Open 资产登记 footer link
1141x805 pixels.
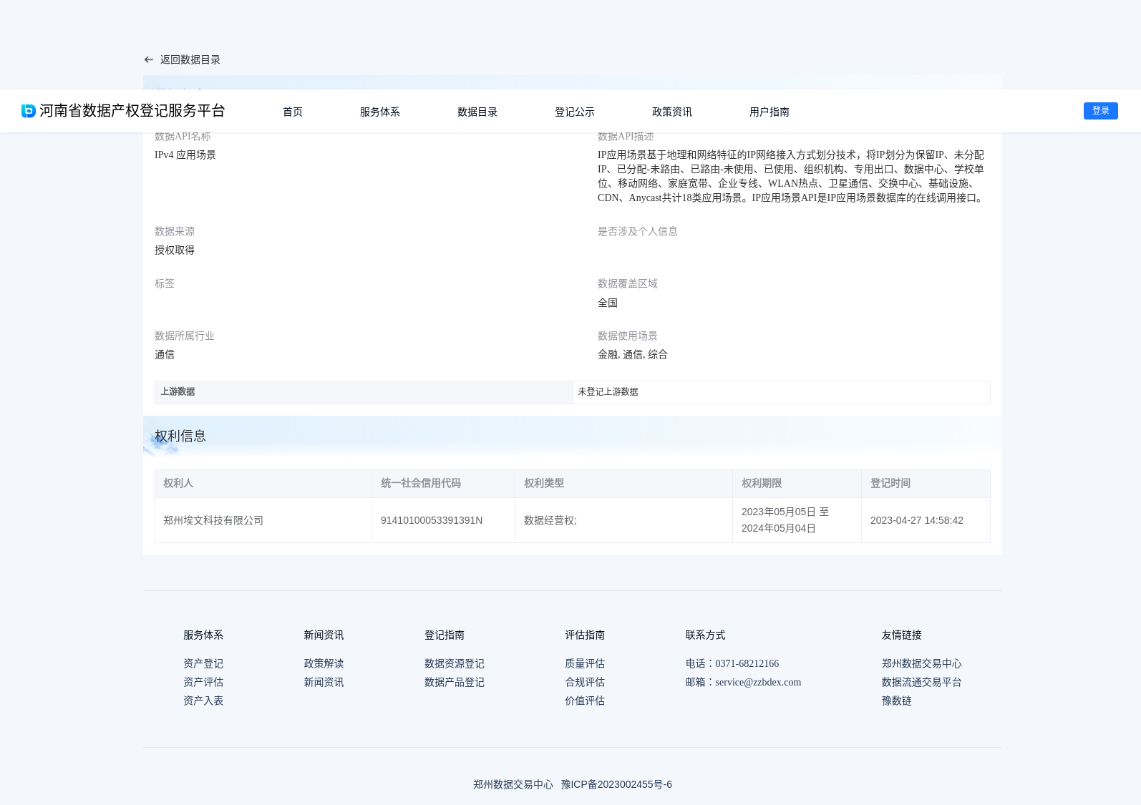coord(203,664)
